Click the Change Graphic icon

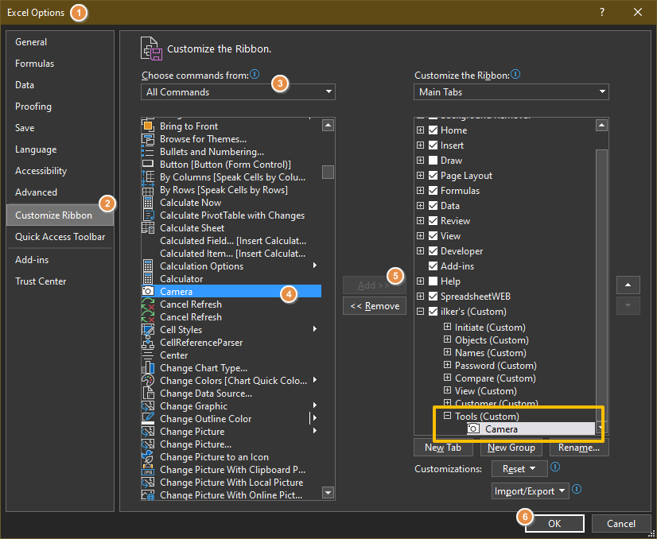coord(148,405)
